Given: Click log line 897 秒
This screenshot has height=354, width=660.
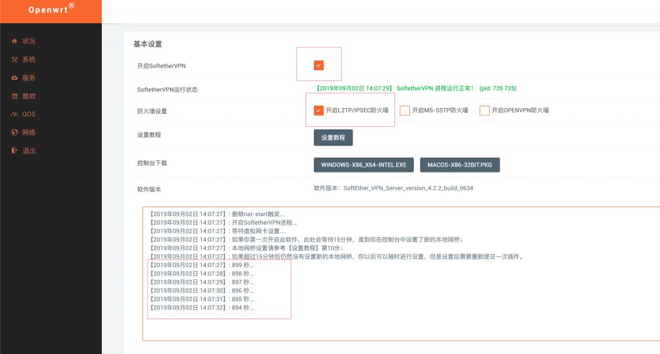Looking at the screenshot, I should pyautogui.click(x=202, y=282).
